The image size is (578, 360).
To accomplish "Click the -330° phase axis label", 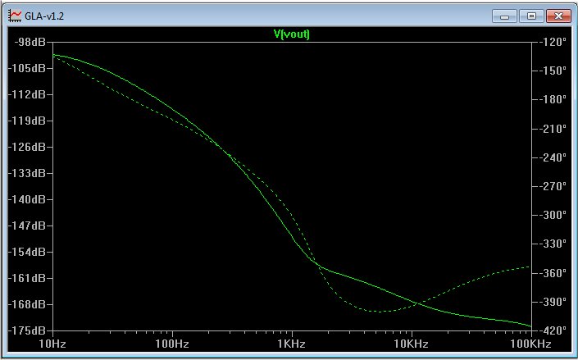I will pos(553,244).
